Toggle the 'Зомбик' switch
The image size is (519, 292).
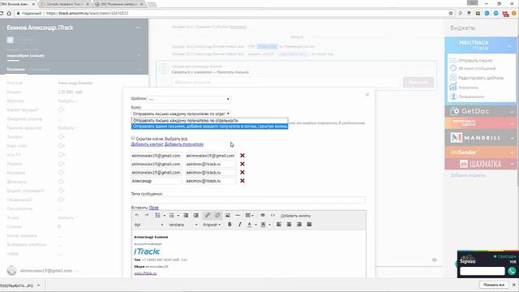[x=62, y=137]
